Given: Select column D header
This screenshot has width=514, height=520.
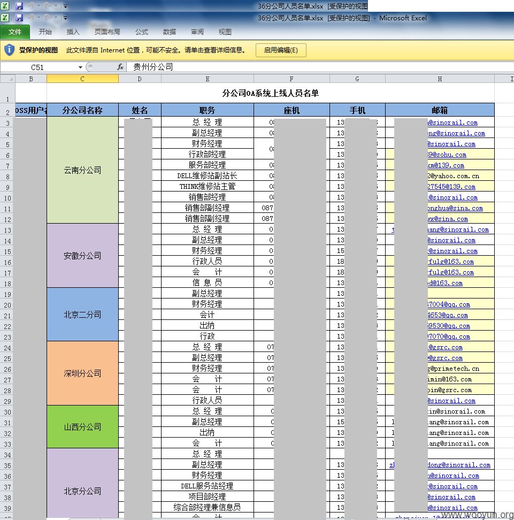Looking at the screenshot, I should point(140,79).
